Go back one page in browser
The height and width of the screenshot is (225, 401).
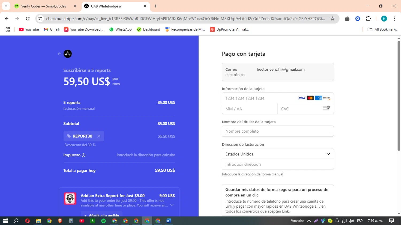[7, 19]
